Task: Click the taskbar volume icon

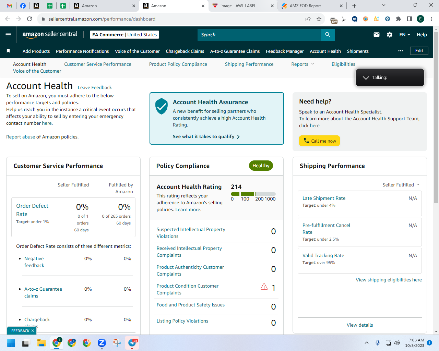Action: point(397,343)
